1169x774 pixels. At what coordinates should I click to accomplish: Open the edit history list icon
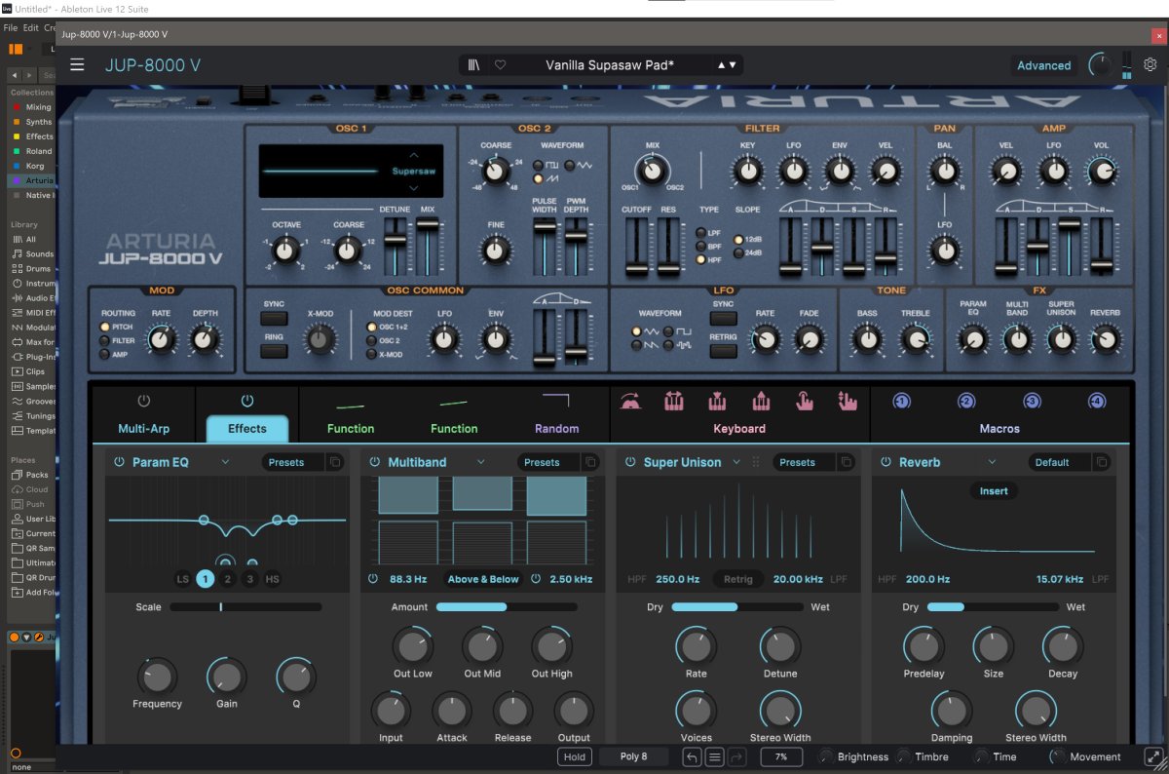pyautogui.click(x=714, y=756)
